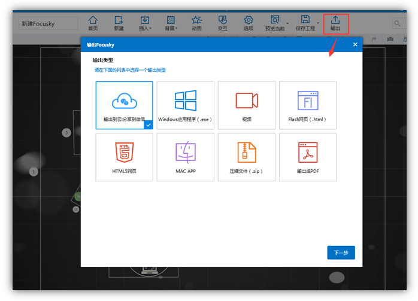Click the 下一步 next step button
The height and width of the screenshot is (301, 418).
click(x=341, y=253)
